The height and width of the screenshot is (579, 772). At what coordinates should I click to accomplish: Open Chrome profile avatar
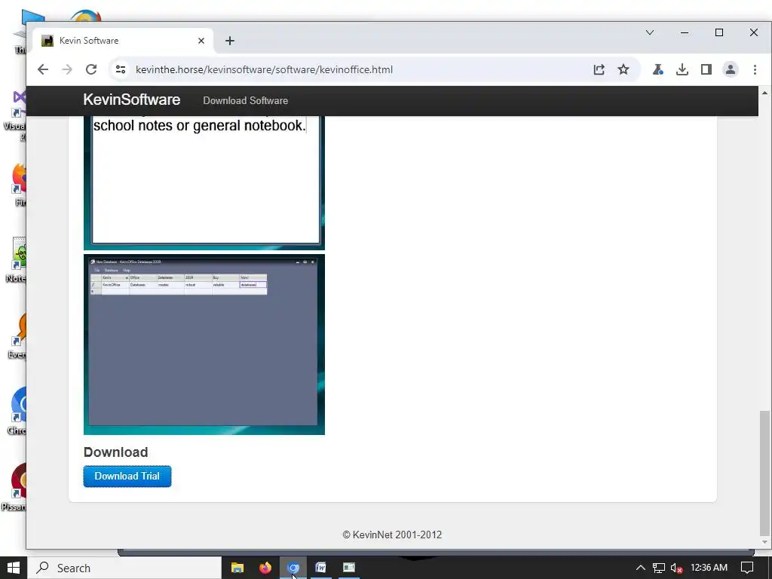730,69
